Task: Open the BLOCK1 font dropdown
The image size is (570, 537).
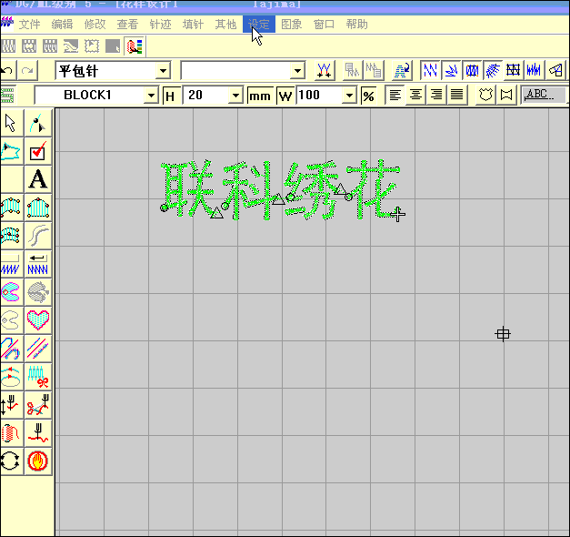Action: tap(151, 95)
